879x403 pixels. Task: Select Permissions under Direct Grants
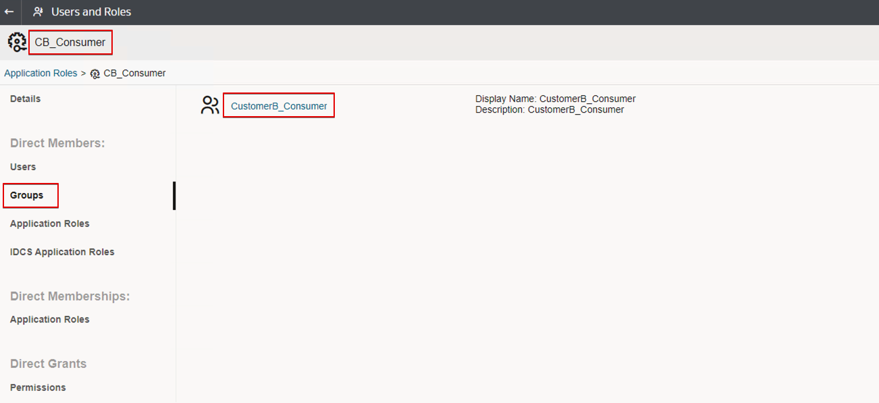coord(38,387)
